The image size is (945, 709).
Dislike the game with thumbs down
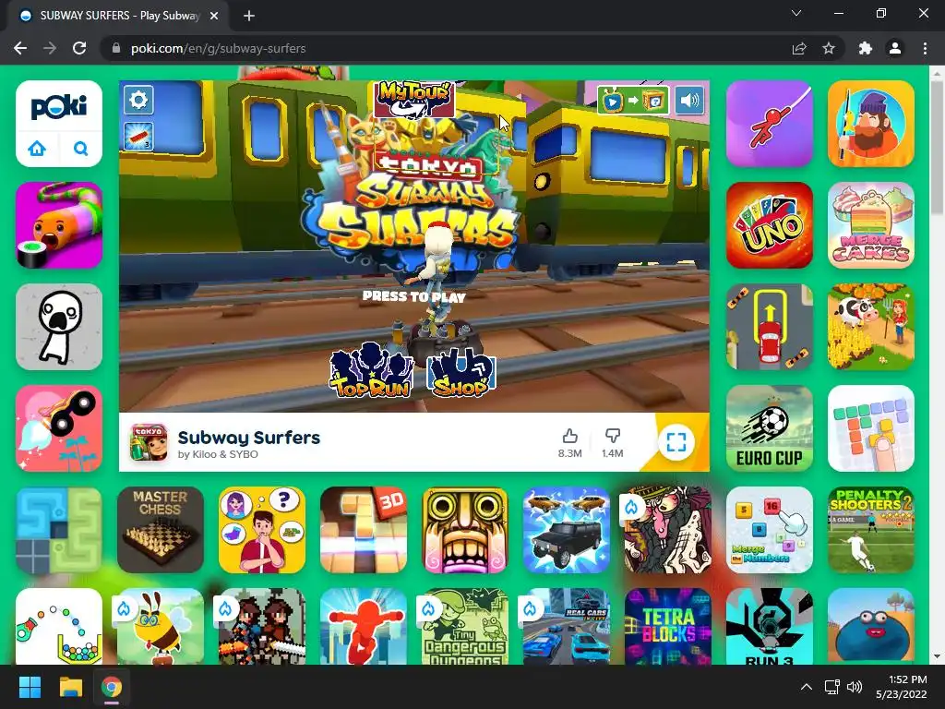click(613, 443)
